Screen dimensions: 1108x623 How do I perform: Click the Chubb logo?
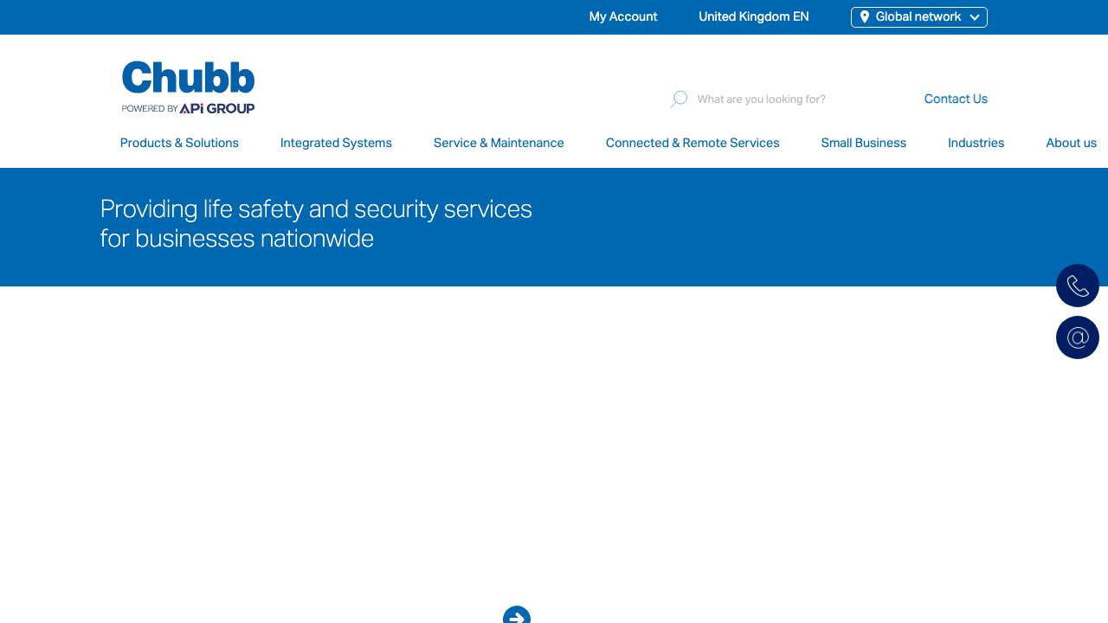click(x=188, y=78)
